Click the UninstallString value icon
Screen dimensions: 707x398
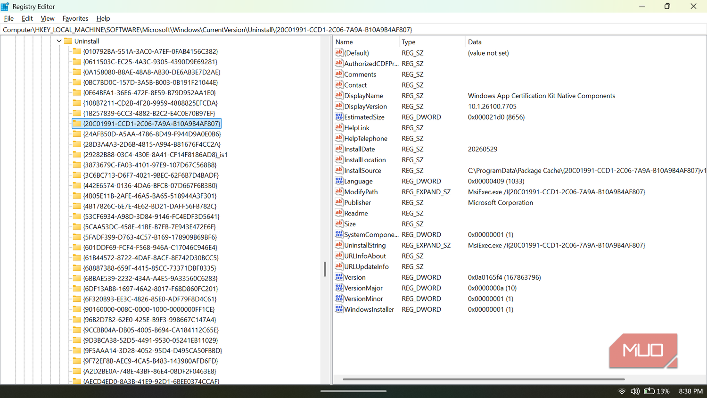(x=339, y=245)
